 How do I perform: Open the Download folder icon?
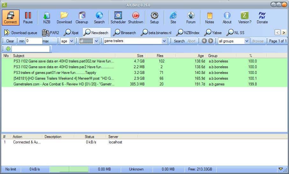pyautogui.click(x=64, y=18)
